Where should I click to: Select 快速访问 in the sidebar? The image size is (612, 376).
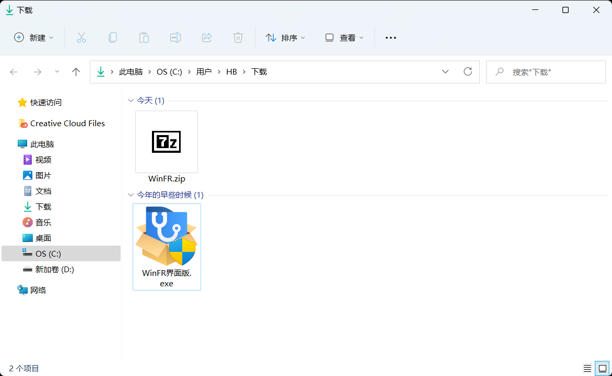(x=39, y=103)
